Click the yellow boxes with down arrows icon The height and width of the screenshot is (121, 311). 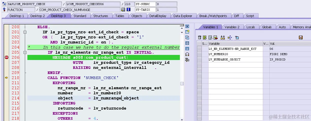coord(223,38)
